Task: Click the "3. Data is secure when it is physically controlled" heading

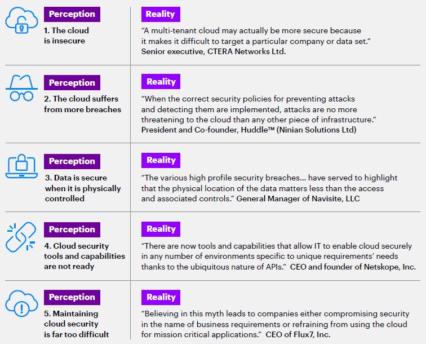Action: [82, 188]
